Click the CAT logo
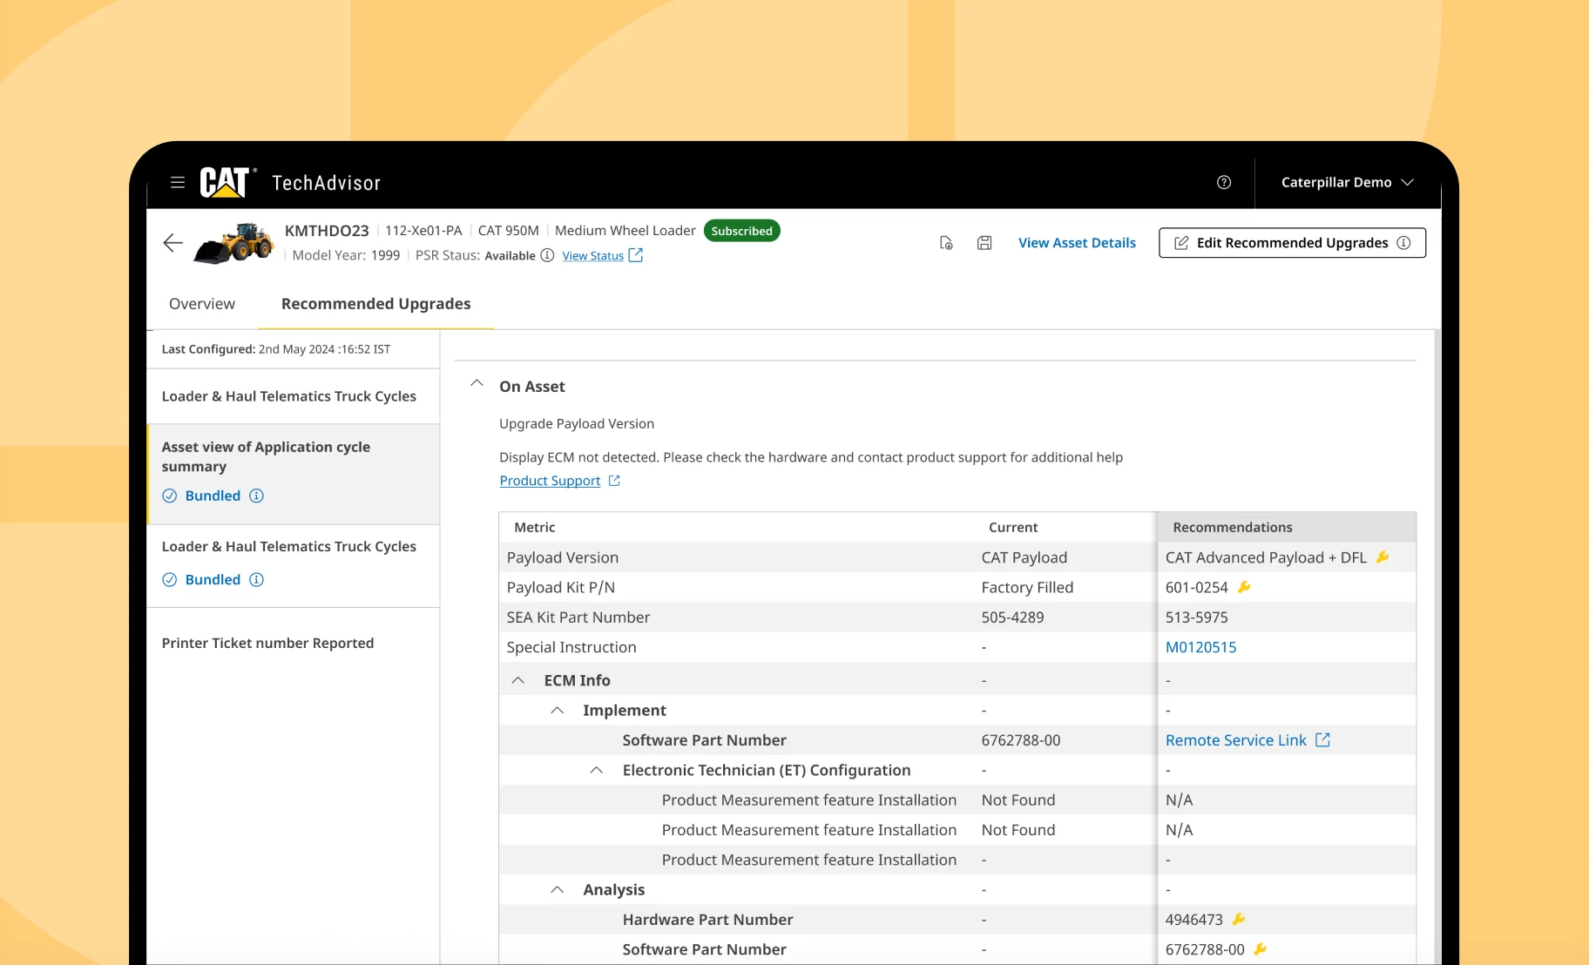1589x965 pixels. pos(227,182)
